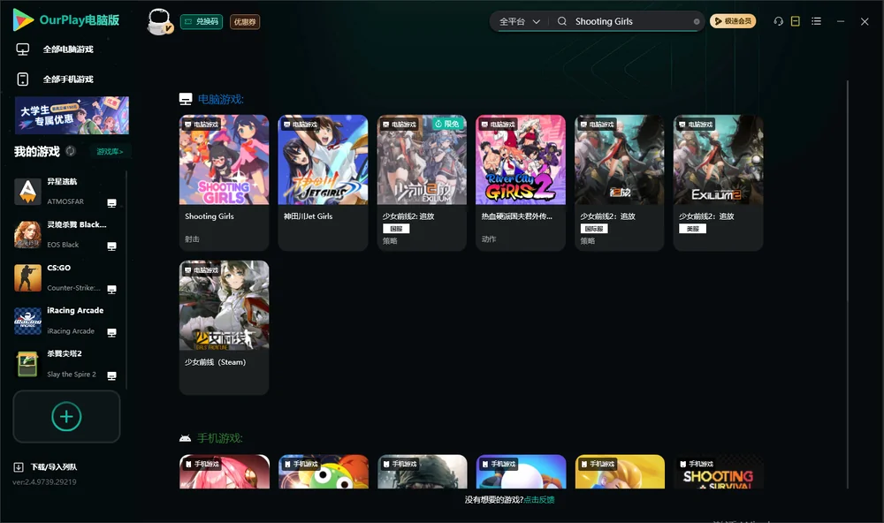Click the 大学生专属优惠 banner
884x523 pixels.
click(72, 116)
